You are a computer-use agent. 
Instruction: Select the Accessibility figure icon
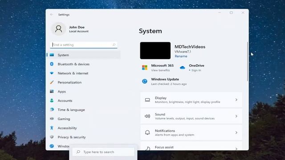[52, 128]
